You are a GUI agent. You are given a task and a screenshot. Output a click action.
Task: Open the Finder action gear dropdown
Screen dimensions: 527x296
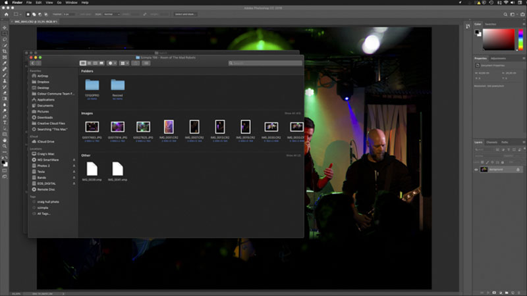(111, 63)
